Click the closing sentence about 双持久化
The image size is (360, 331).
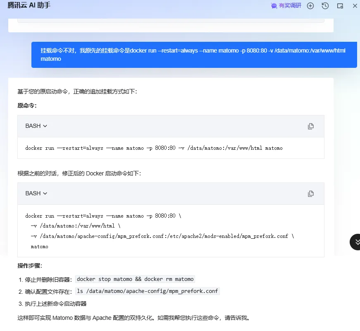point(134,318)
